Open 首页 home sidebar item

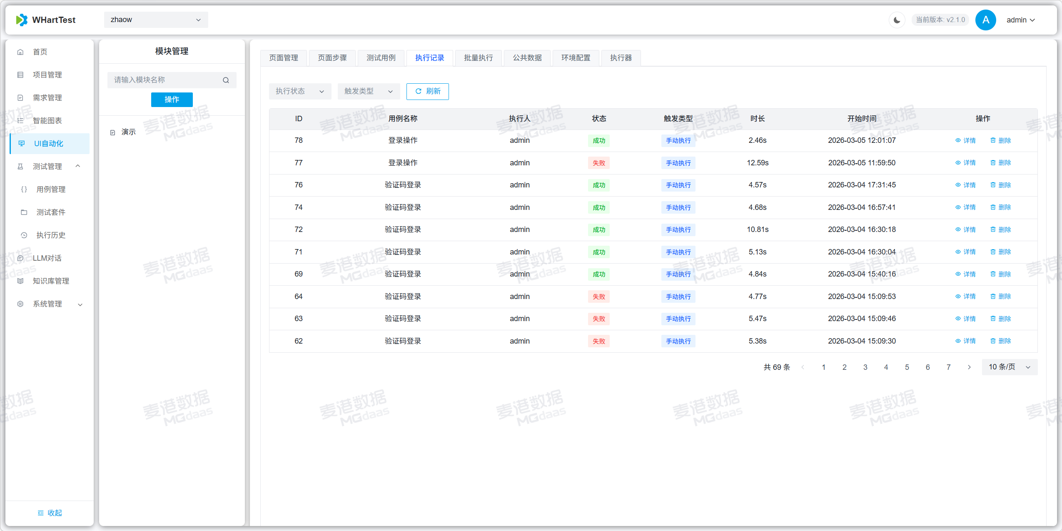(x=40, y=52)
